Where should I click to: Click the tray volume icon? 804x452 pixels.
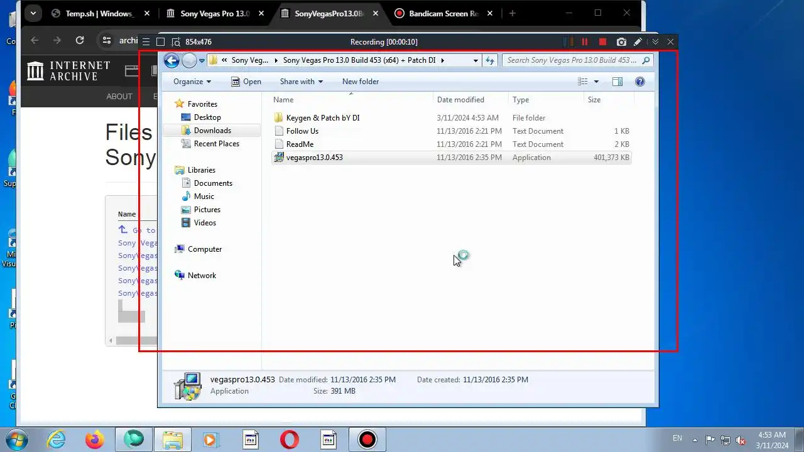[x=741, y=440]
